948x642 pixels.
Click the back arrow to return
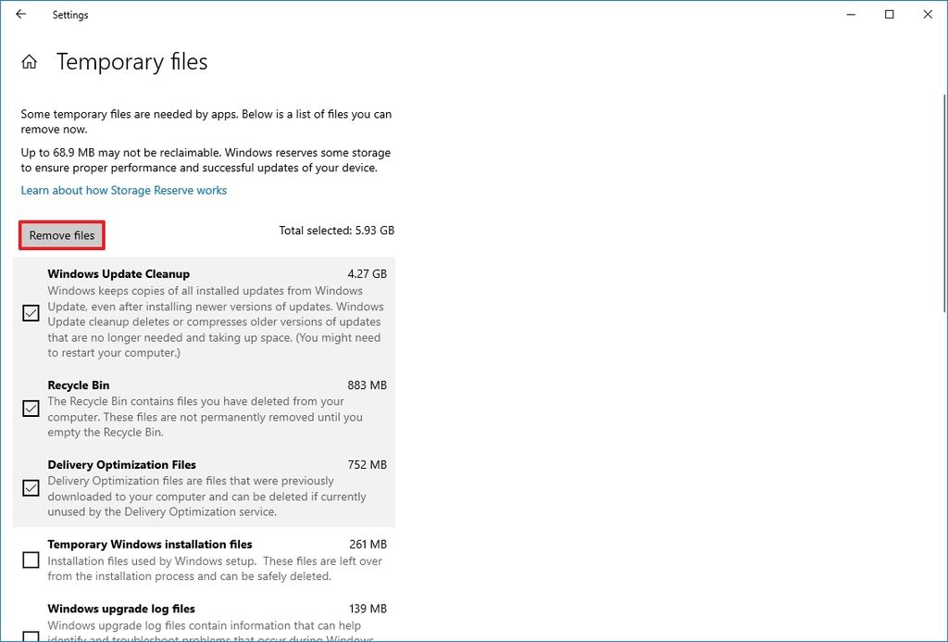[20, 14]
